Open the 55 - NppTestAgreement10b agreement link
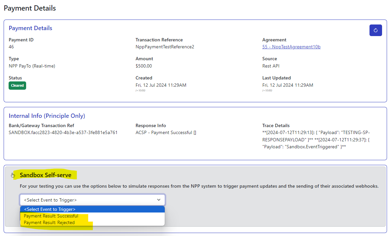 tap(291, 47)
